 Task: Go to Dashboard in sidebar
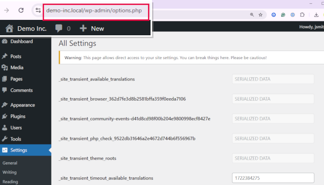(x=21, y=41)
